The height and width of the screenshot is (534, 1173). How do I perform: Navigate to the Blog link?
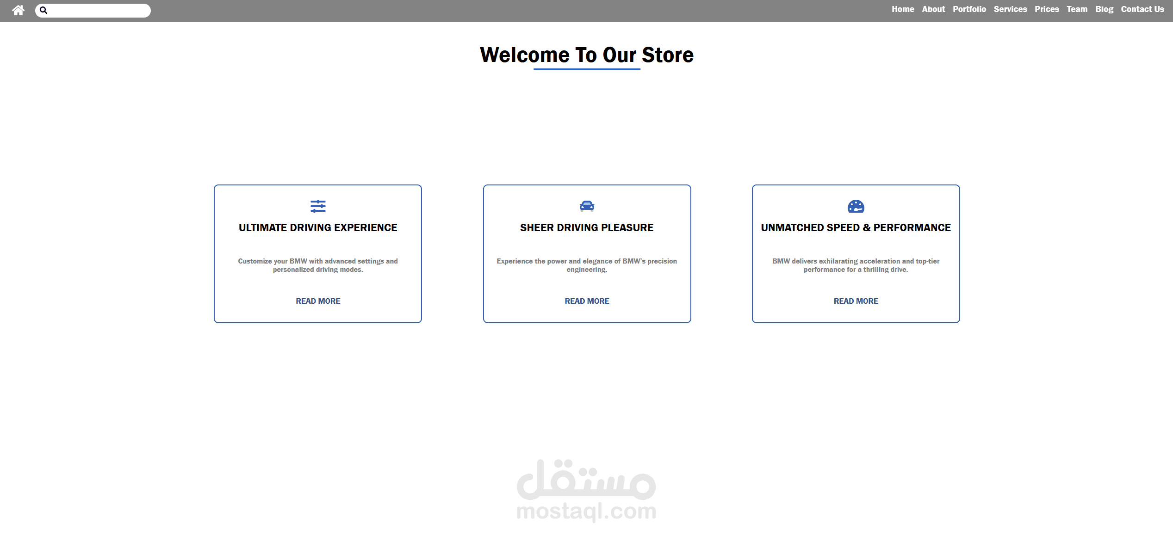pos(1104,9)
